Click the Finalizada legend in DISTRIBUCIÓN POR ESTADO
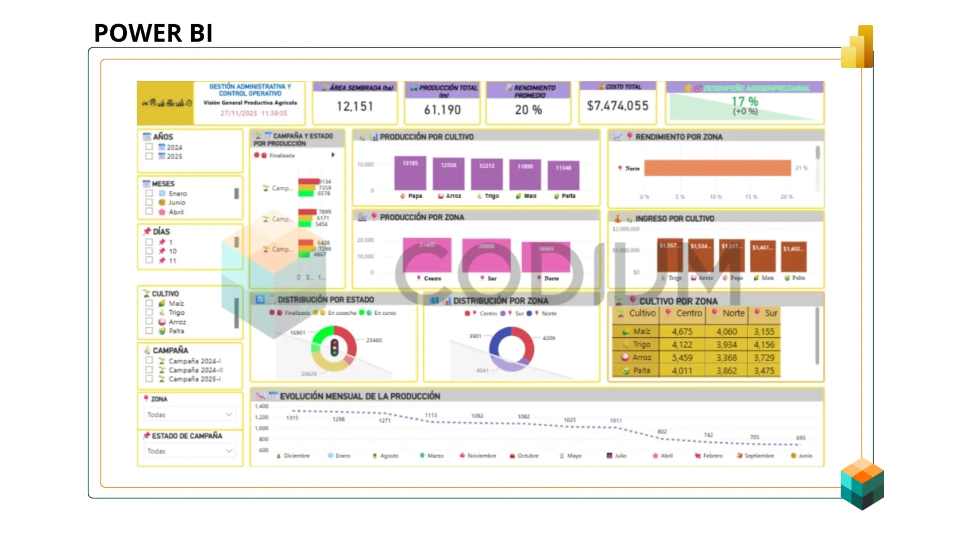This screenshot has width=963, height=542. 290,313
